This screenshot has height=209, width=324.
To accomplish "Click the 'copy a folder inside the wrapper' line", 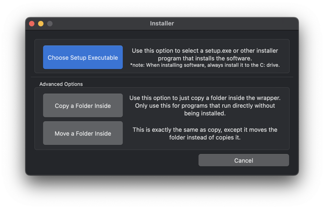I will click(205, 98).
